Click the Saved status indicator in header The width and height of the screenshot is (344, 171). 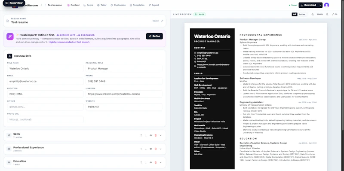click(x=293, y=5)
